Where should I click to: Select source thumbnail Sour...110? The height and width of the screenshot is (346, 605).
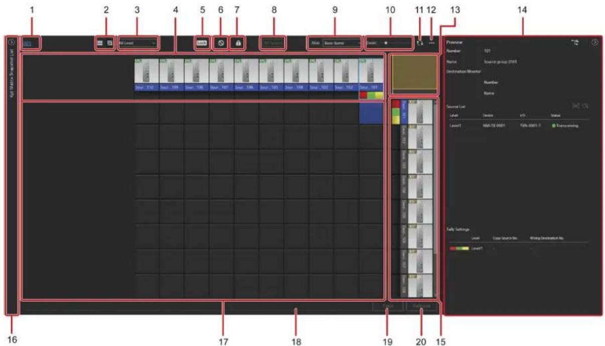(147, 74)
